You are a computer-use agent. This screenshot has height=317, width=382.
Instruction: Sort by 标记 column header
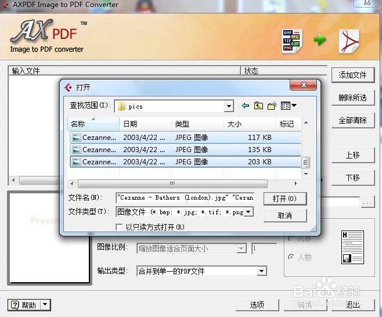(x=289, y=124)
